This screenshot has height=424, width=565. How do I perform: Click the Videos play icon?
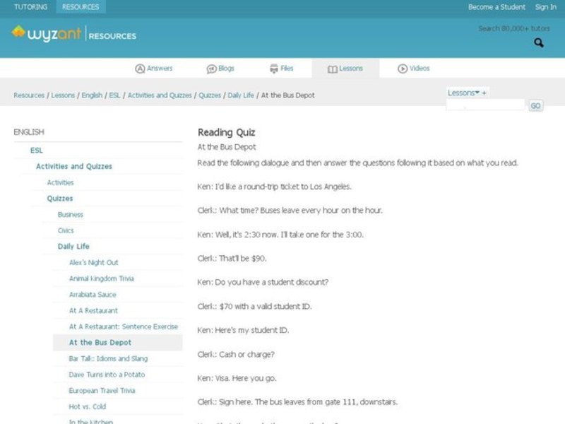pos(403,69)
